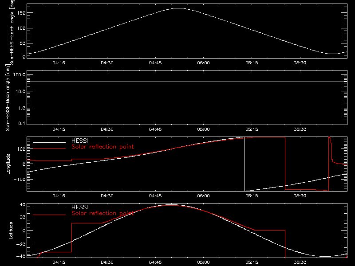Click 04:15 tick under Latitude plot
This screenshot has width=355, height=266.
point(59,262)
